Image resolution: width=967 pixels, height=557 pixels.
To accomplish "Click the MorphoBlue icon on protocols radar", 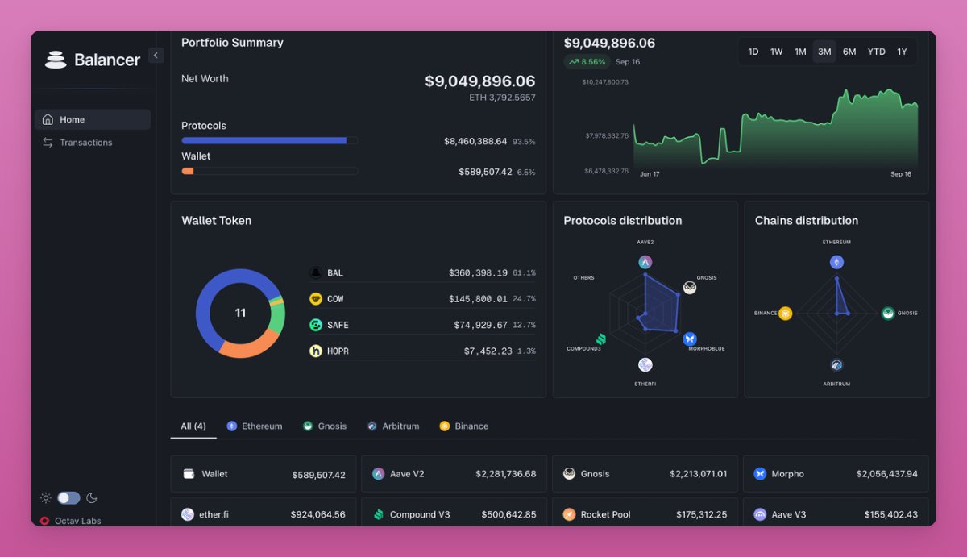I will (x=690, y=339).
